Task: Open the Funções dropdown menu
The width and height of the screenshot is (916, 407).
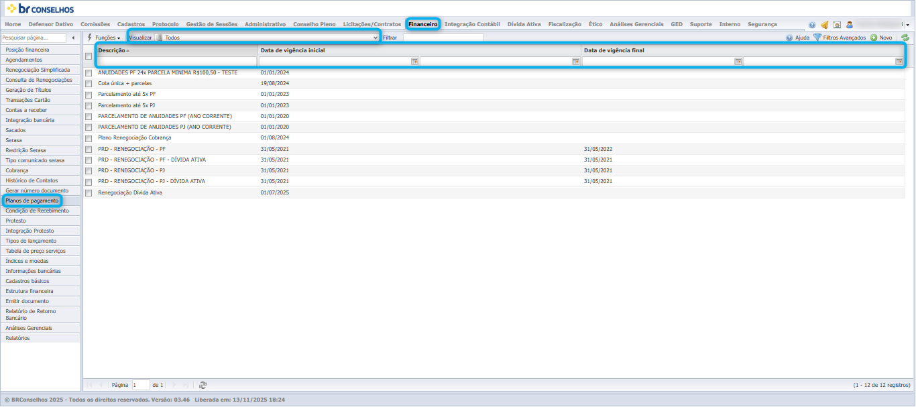Action: pyautogui.click(x=105, y=38)
